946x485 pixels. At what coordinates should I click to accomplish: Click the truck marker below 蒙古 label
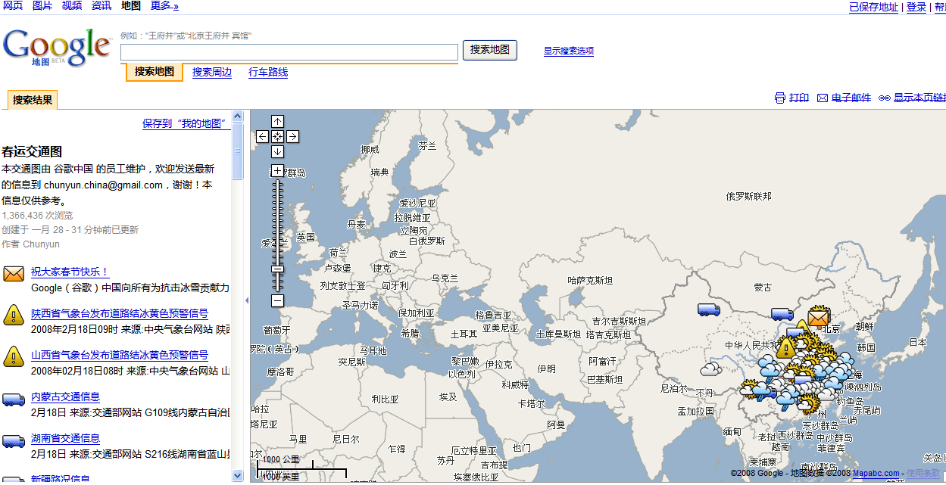point(782,314)
